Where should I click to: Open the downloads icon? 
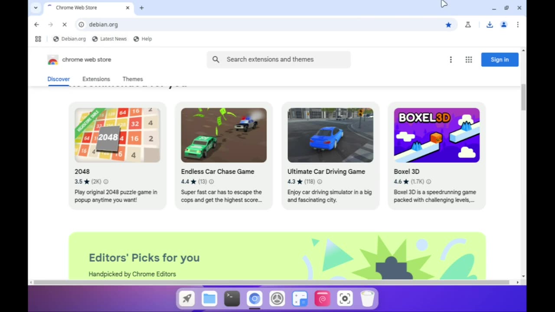[490, 25]
